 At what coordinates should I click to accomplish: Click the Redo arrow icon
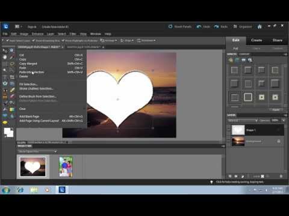217,26
